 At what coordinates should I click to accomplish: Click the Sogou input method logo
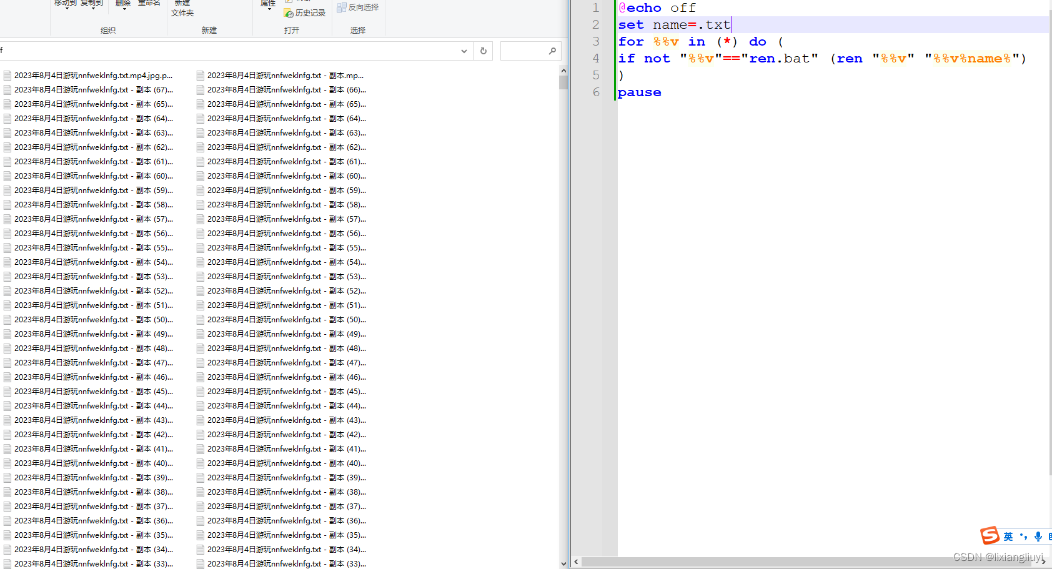[990, 535]
